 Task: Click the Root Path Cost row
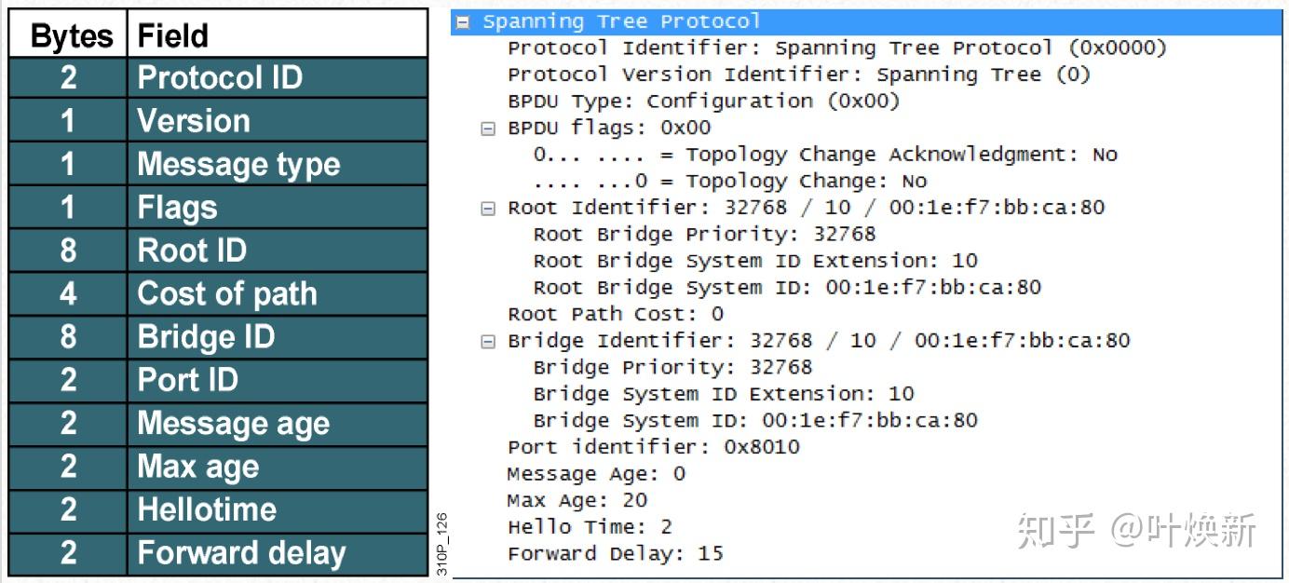615,314
